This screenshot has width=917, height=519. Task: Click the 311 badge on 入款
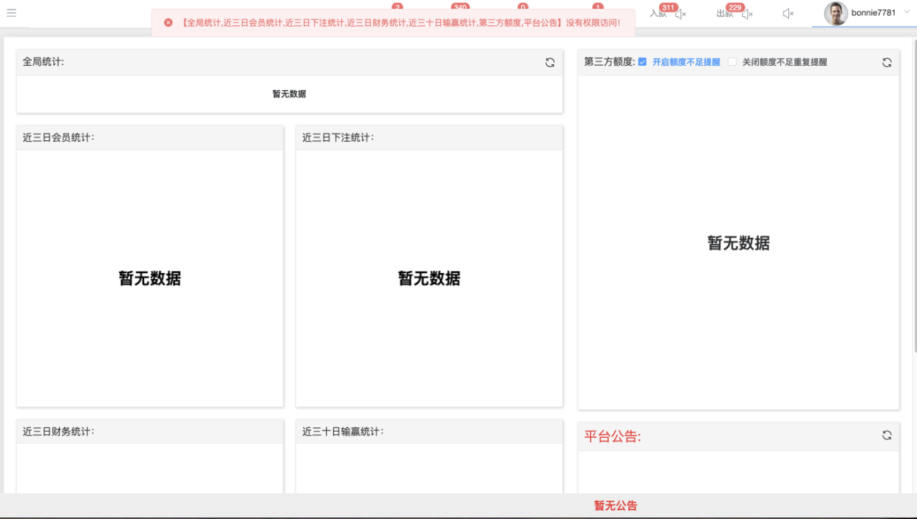pos(669,7)
